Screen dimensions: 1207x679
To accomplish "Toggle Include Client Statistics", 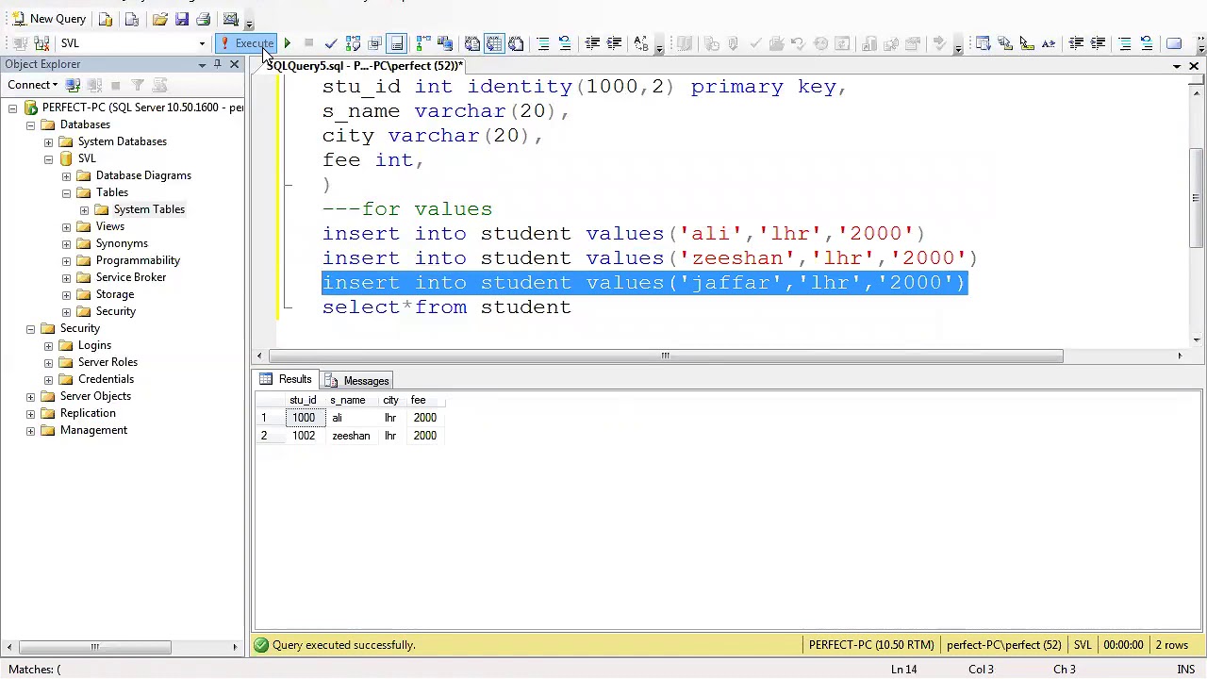I will [x=445, y=43].
